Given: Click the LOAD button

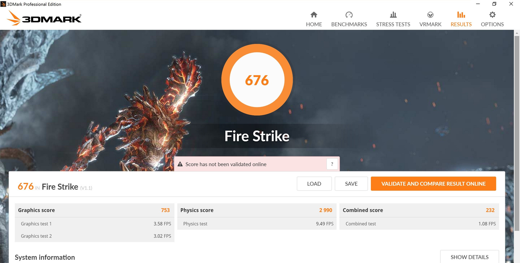Looking at the screenshot, I should click(314, 184).
